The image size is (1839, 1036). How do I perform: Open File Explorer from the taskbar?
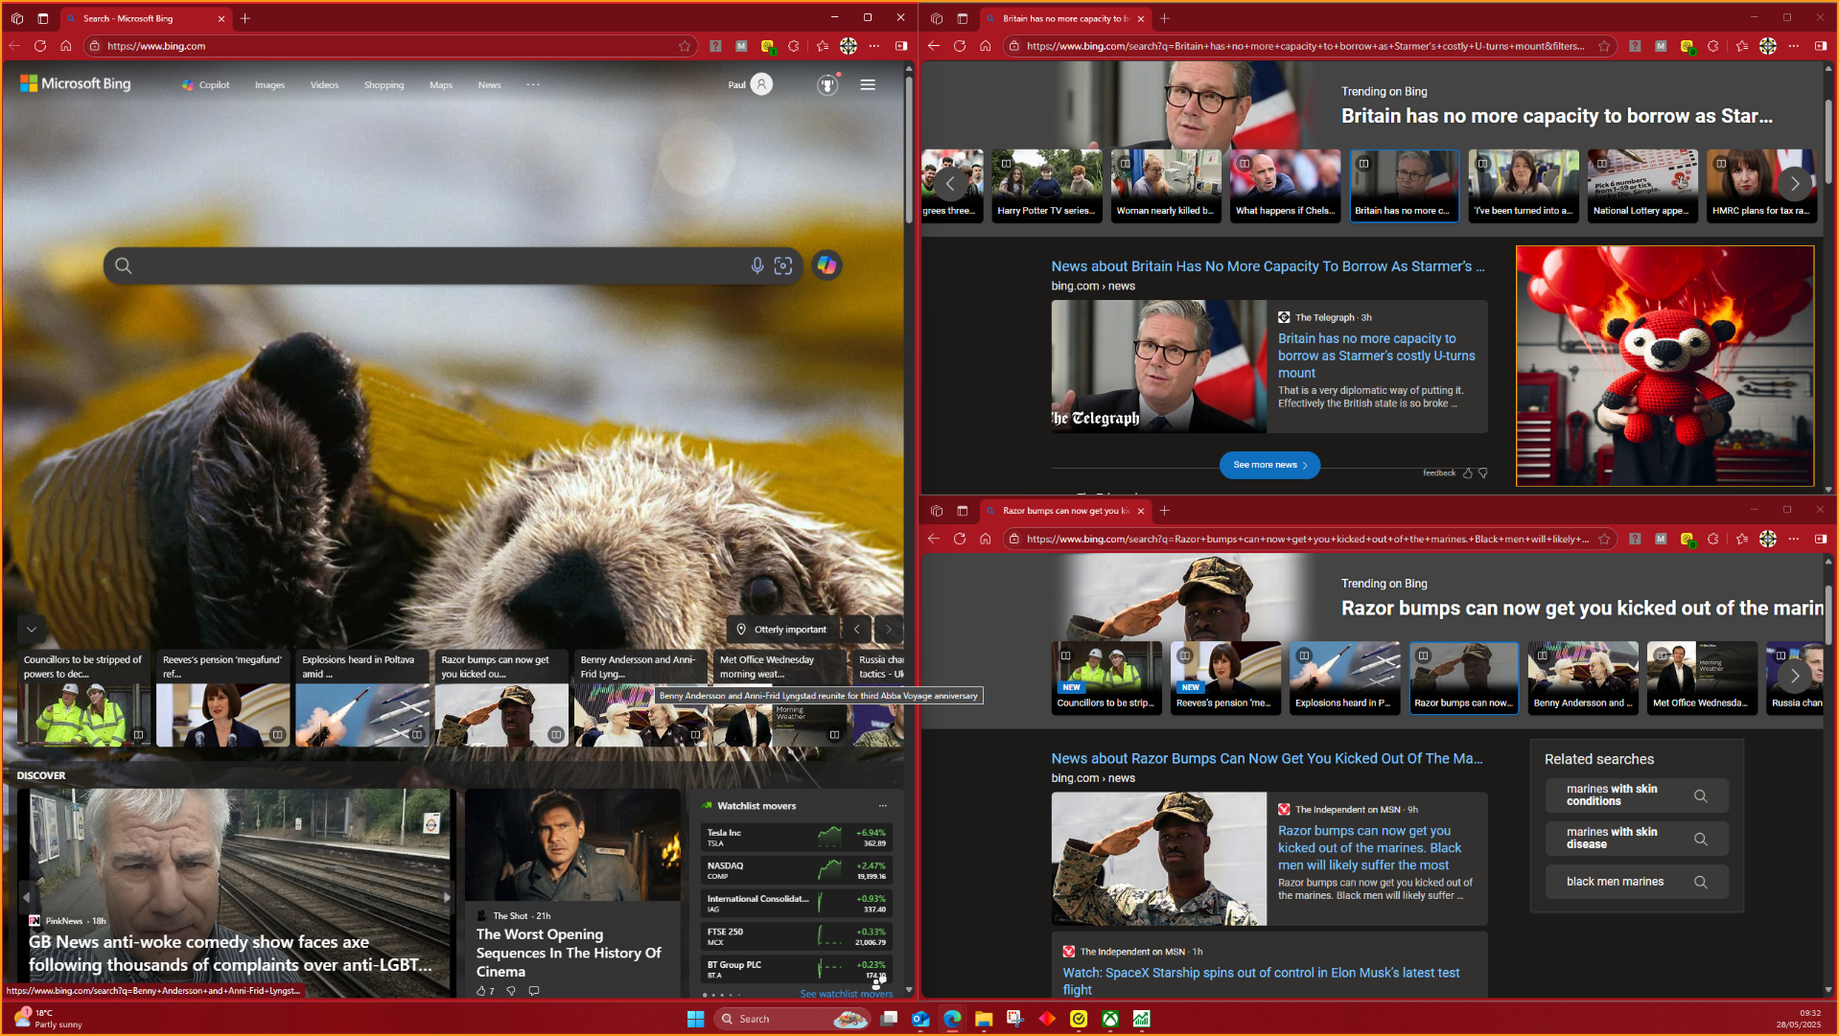click(x=984, y=1019)
